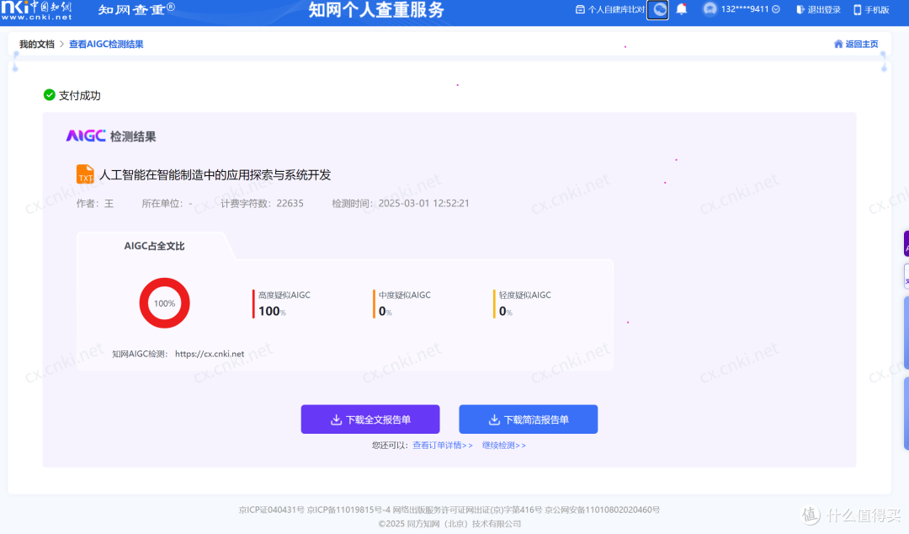The height and width of the screenshot is (534, 909).
Task: Click the 知网查重 brand logo
Action: click(136, 9)
